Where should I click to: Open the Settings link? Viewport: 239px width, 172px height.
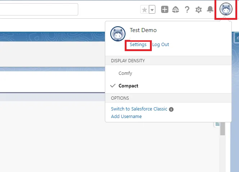pos(138,45)
